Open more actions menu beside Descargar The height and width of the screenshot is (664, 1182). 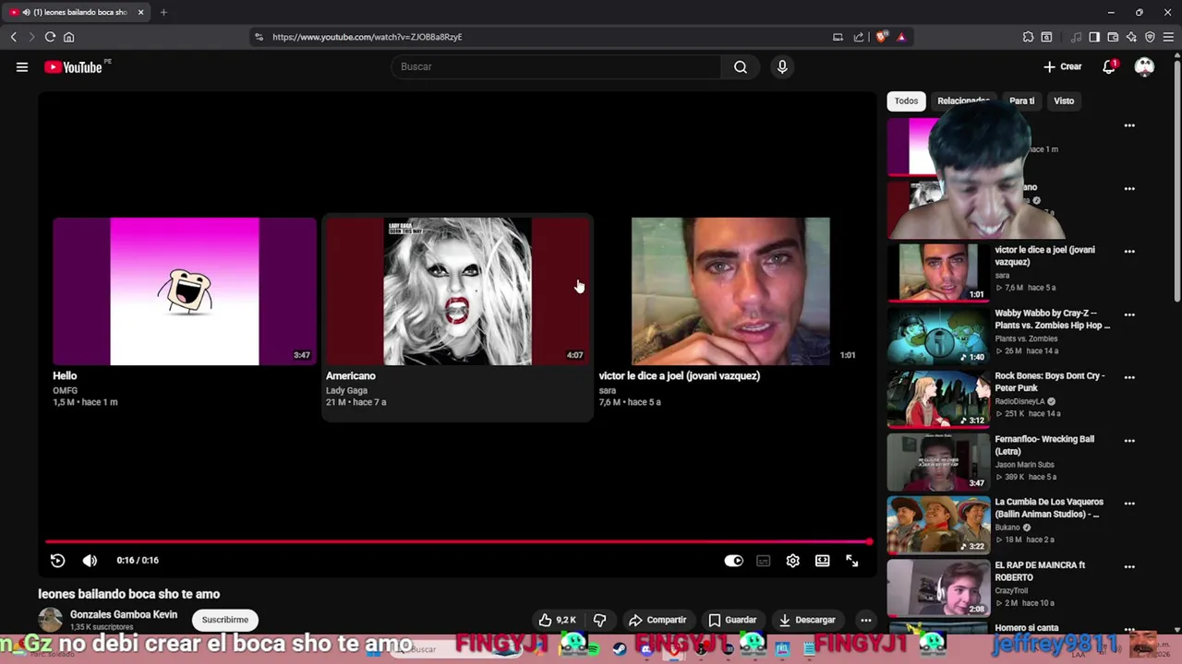(865, 620)
